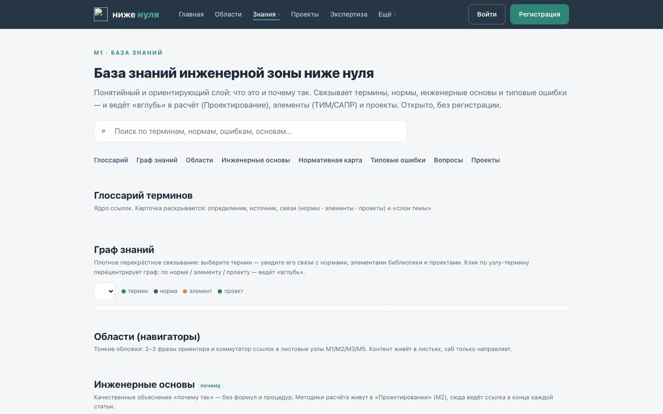Click the «почему» badge
Screen dimensions: 663x414
pyautogui.click(x=210, y=386)
